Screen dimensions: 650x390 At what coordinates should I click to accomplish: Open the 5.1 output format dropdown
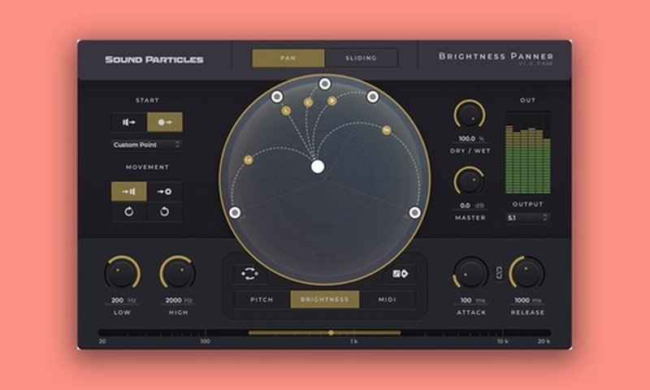point(527,218)
